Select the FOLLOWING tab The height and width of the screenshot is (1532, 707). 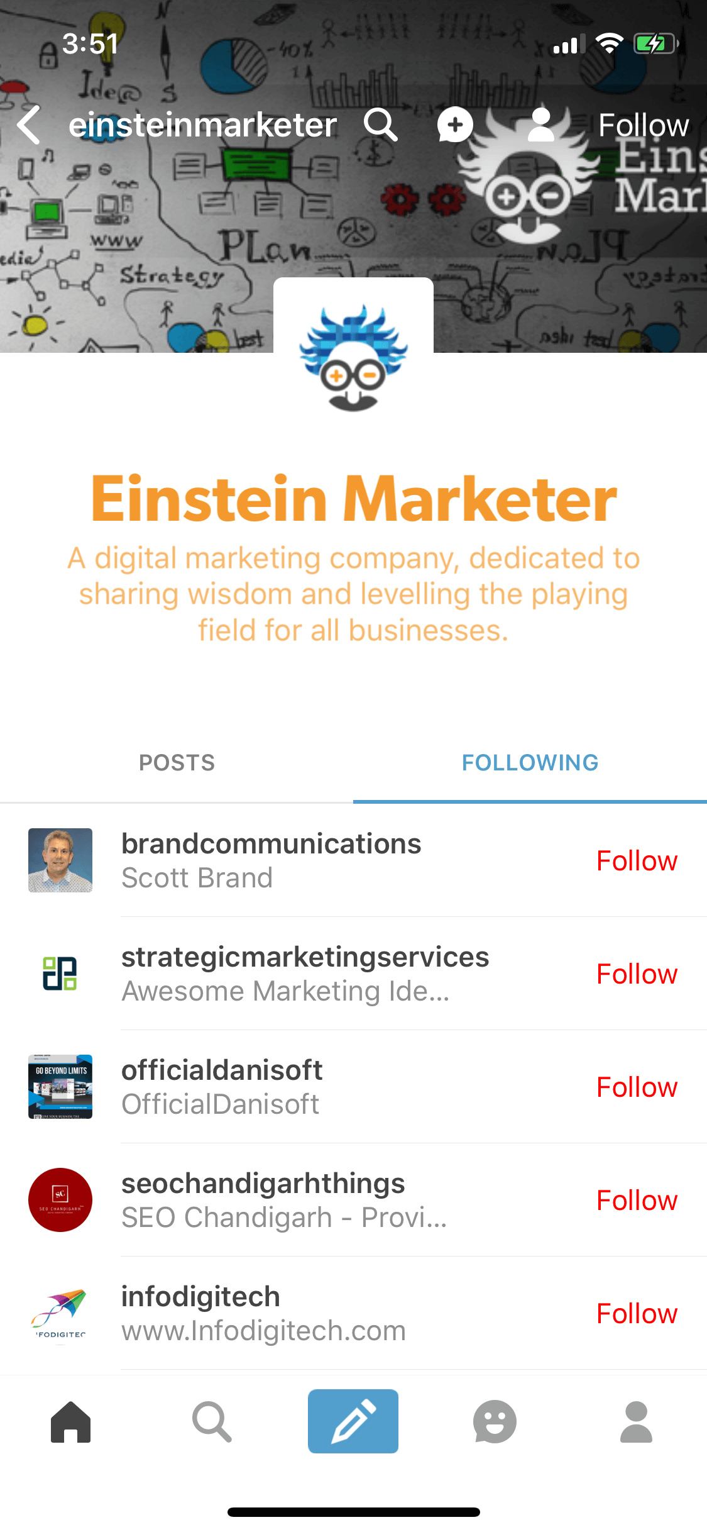pos(530,763)
